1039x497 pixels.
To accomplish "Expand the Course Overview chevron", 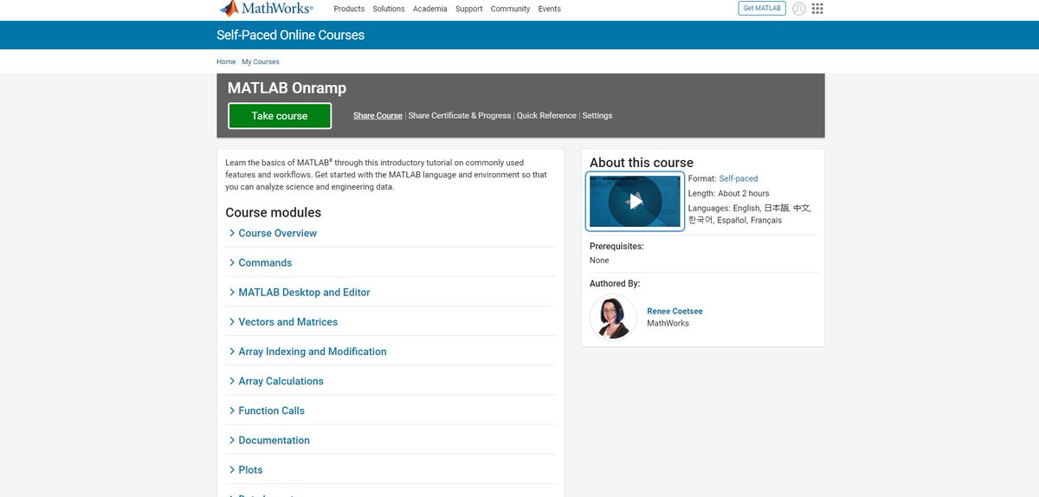I will tap(232, 233).
